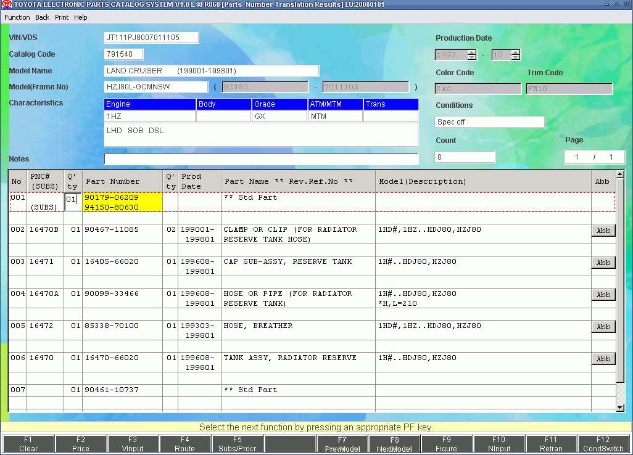Click Abb button for TANK ASSY row
Viewport: 633px width, 455px height.
coord(603,359)
